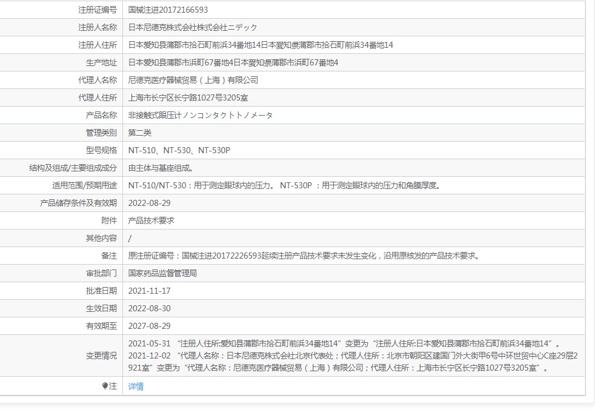Click the 注册人住所 label
The height and width of the screenshot is (410, 595).
click(x=98, y=45)
